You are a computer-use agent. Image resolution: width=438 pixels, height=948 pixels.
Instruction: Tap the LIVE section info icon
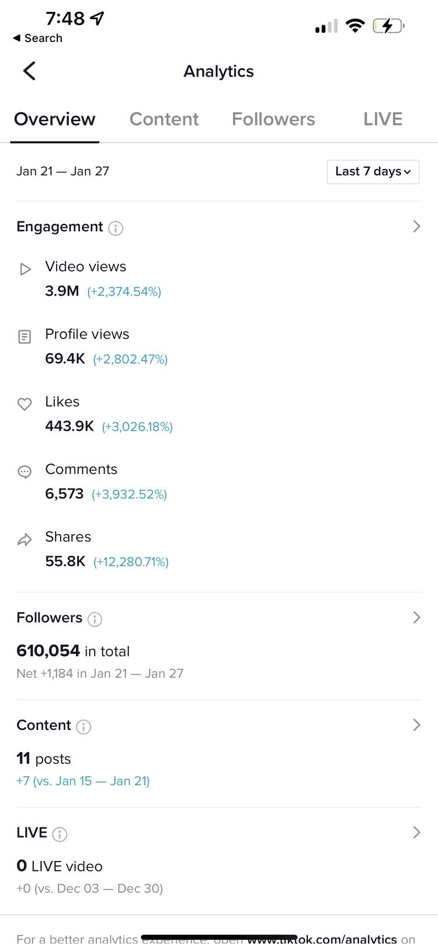(60, 834)
